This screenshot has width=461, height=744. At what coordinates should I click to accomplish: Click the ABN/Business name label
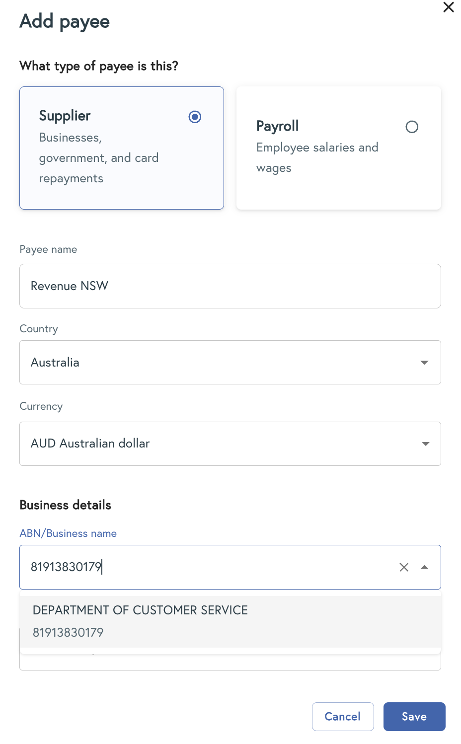point(68,533)
